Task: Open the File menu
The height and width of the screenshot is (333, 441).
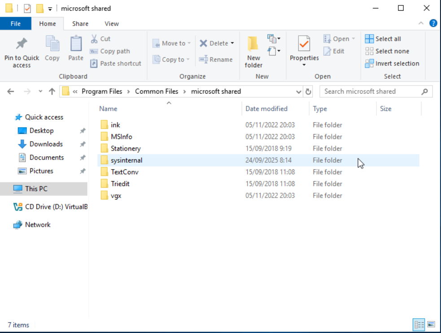Action: [x=16, y=24]
